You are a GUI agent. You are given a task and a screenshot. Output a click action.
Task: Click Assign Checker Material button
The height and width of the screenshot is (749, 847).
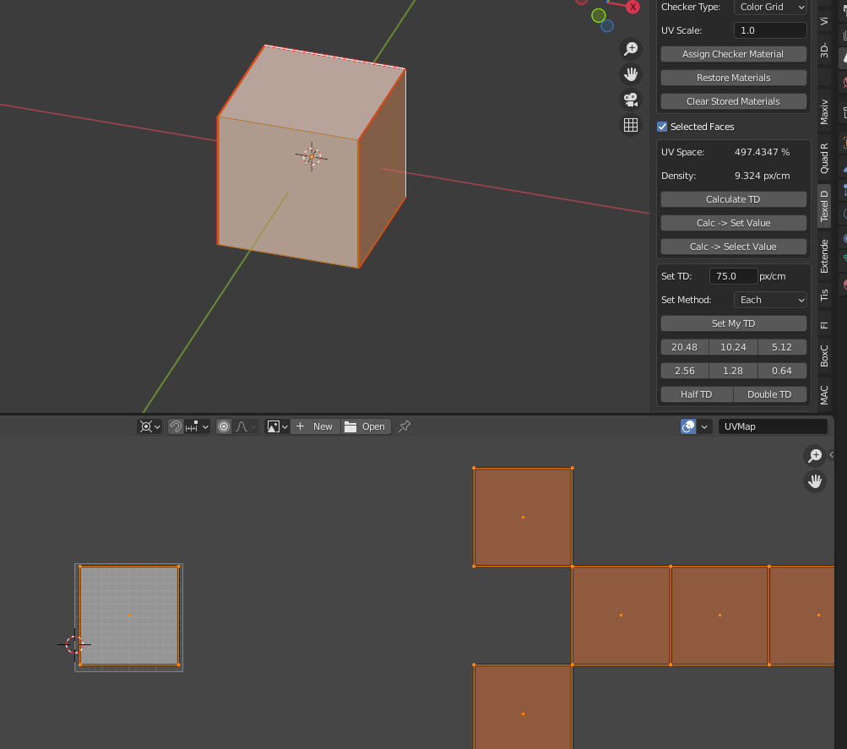(734, 54)
